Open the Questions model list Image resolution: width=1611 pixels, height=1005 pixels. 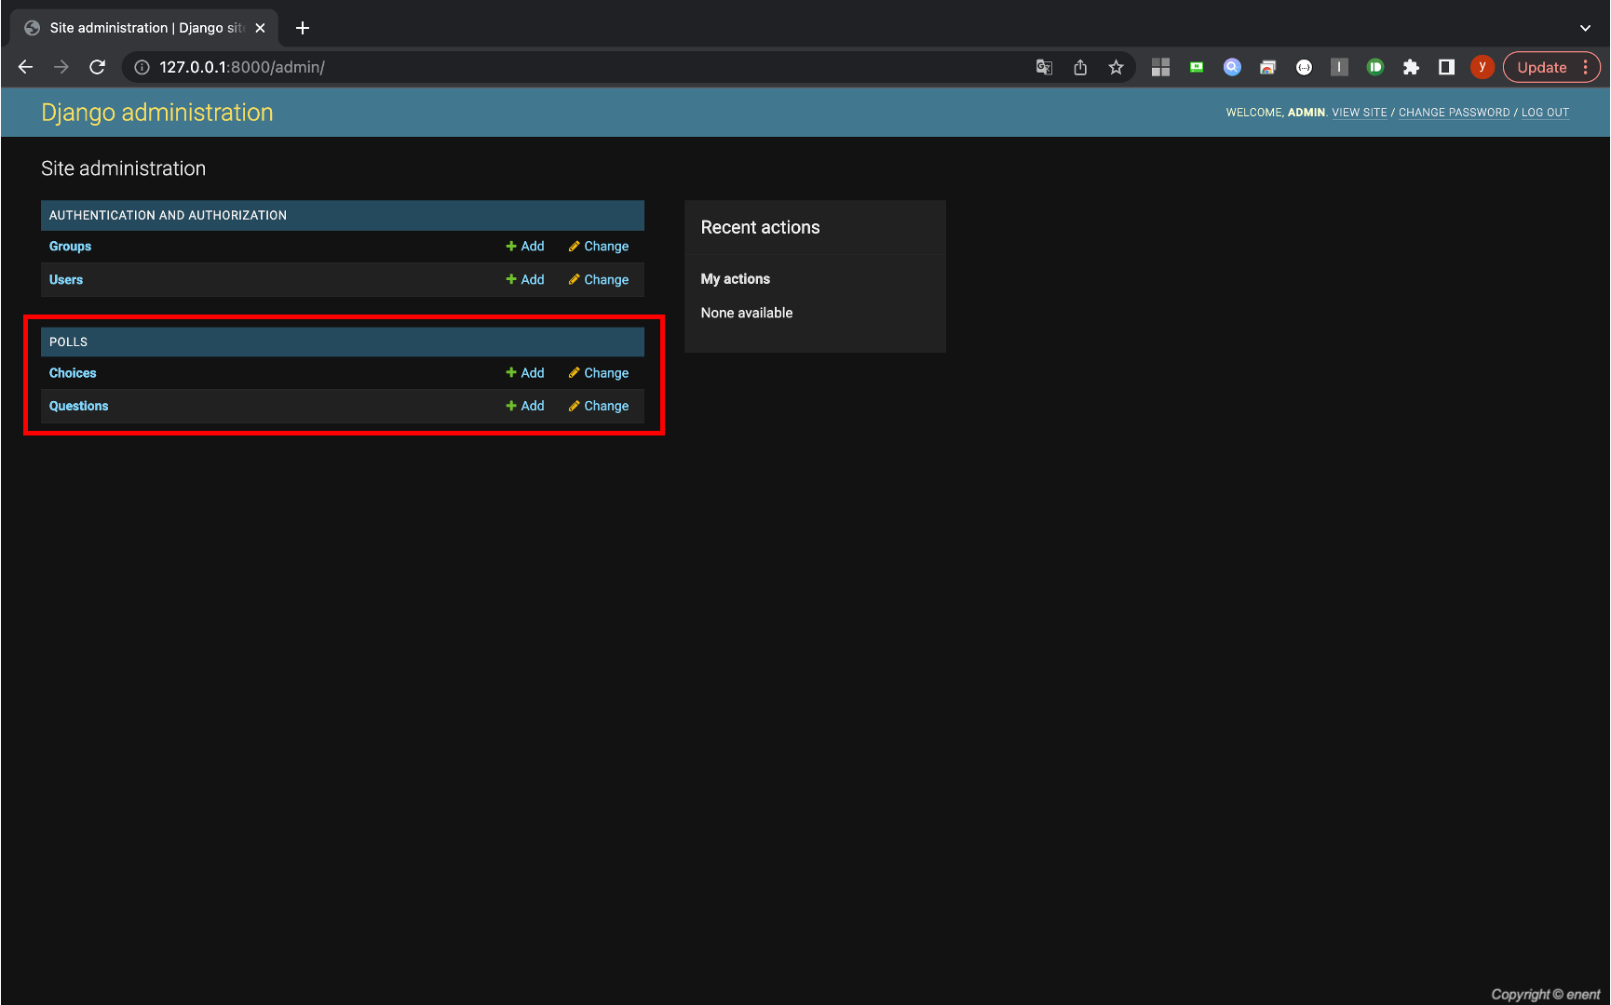[78, 407]
